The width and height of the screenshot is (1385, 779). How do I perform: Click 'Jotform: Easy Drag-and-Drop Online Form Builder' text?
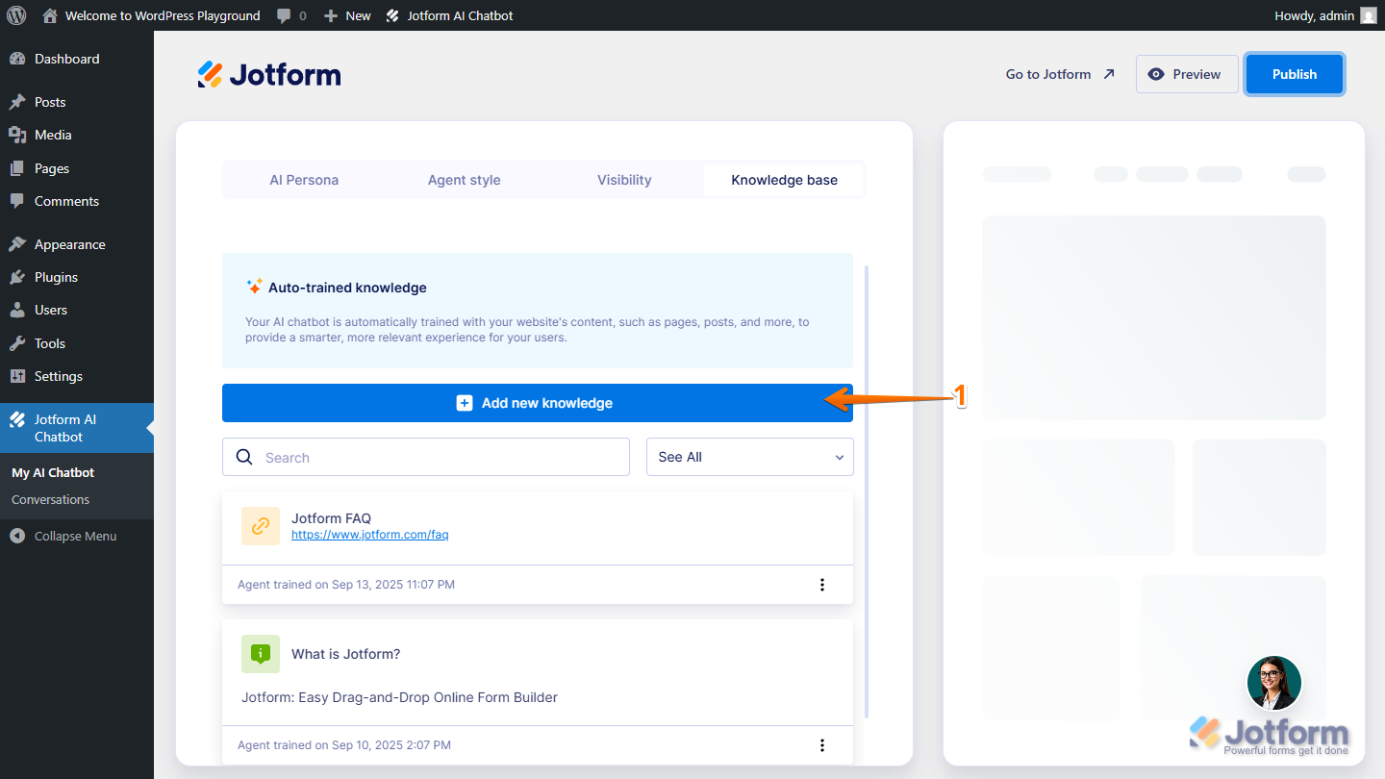click(x=399, y=697)
